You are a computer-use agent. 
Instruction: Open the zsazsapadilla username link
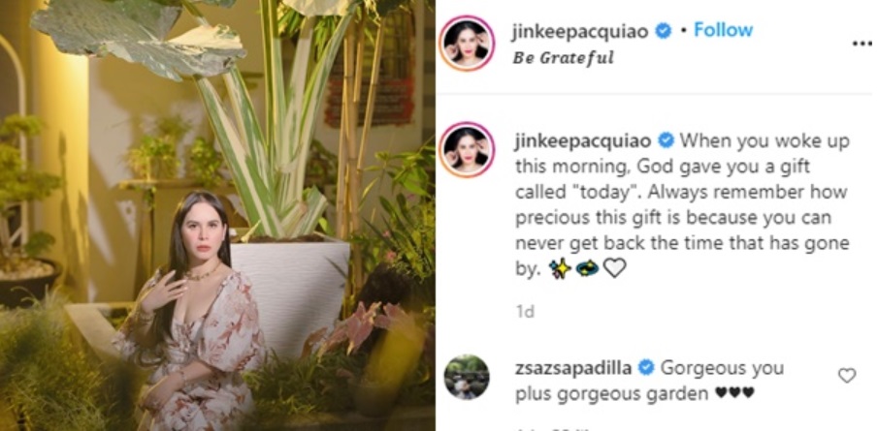[573, 368]
